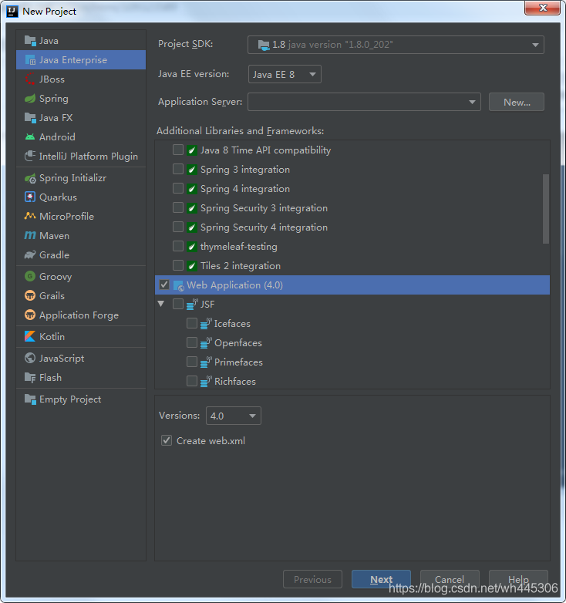Check the Spring 4 integration box

tap(178, 188)
